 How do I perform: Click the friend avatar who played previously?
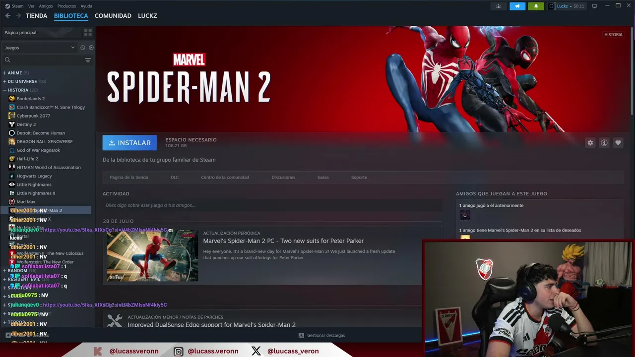(465, 215)
